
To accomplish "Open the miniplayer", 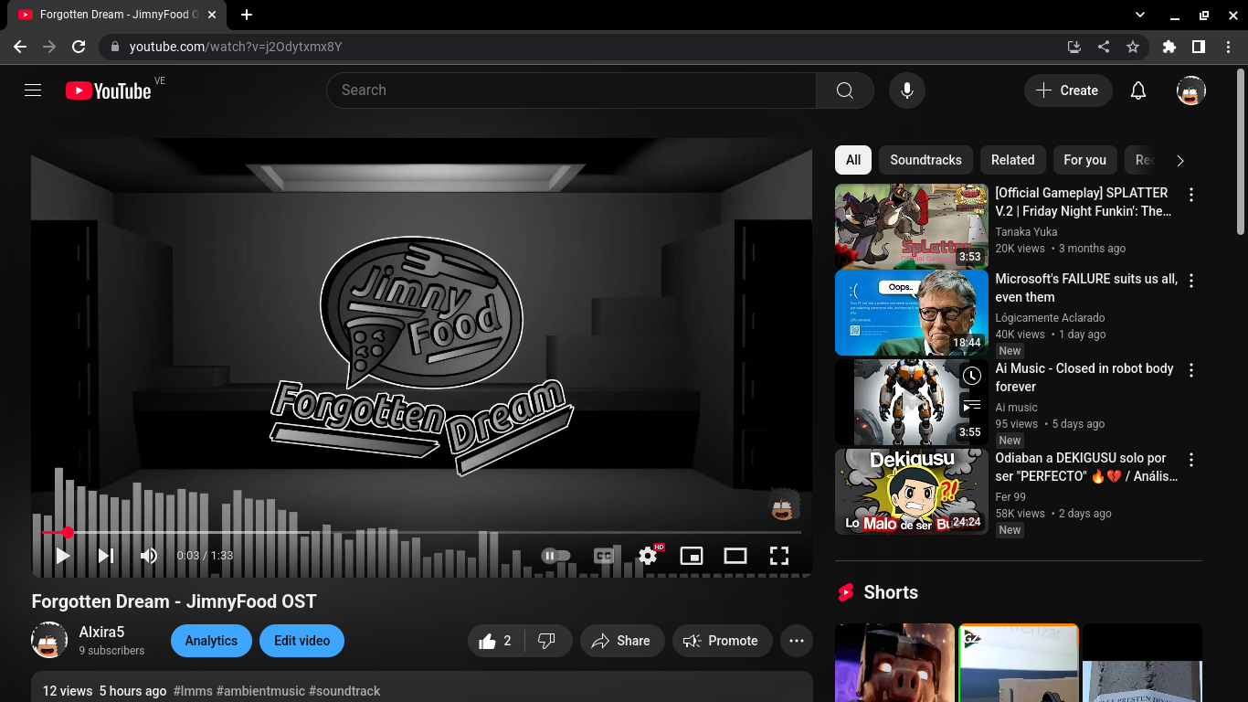I will tap(692, 556).
